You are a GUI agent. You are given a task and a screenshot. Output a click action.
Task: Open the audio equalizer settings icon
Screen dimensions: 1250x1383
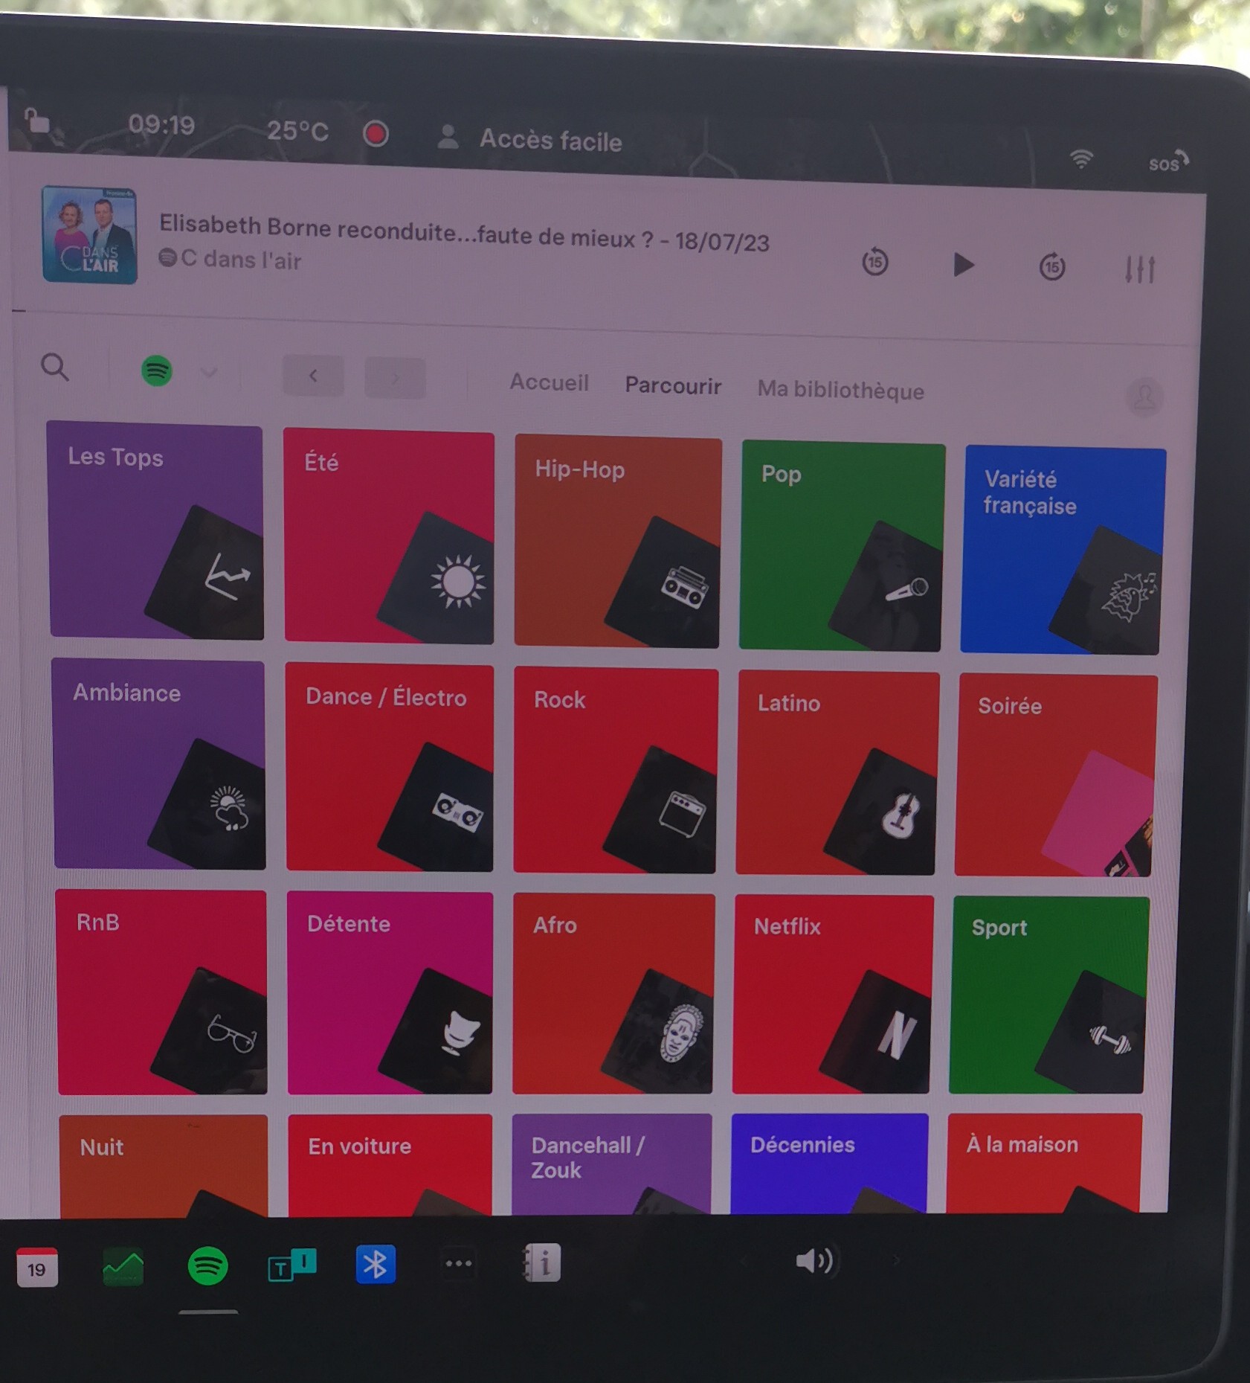pos(1140,269)
